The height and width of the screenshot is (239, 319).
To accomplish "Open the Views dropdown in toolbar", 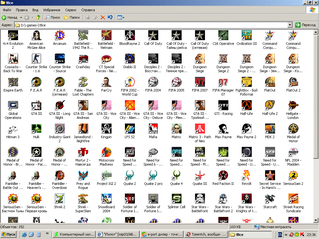I will [121, 17].
